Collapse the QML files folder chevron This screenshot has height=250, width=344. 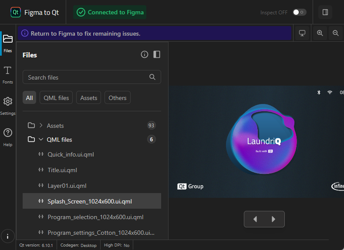[41, 140]
